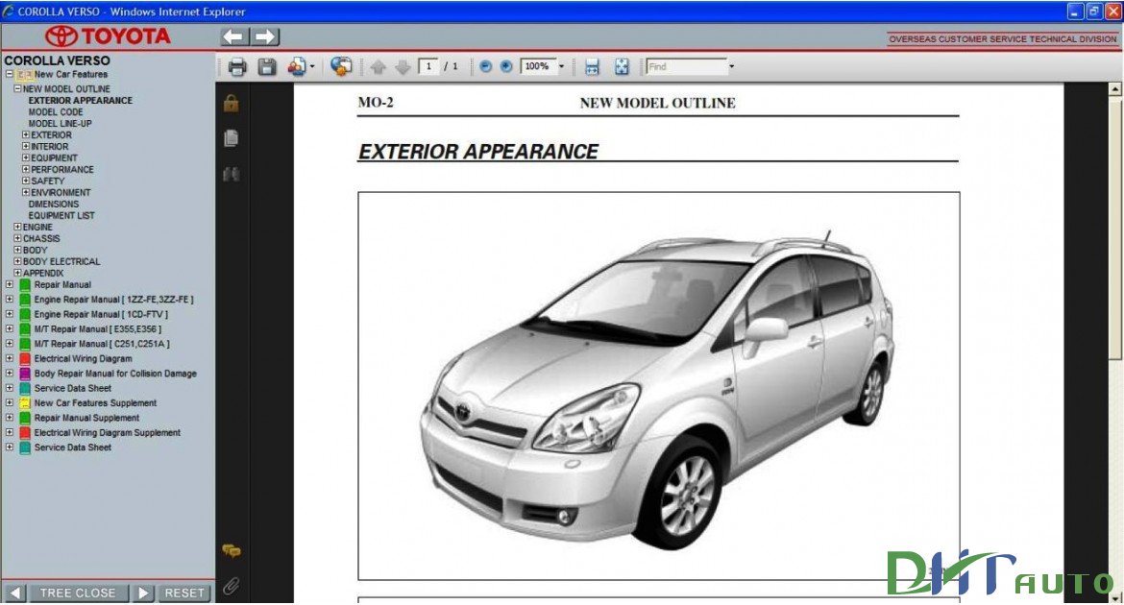1124x605 pixels.
Task: Open DIMENSIONS tree item
Action: click(54, 204)
